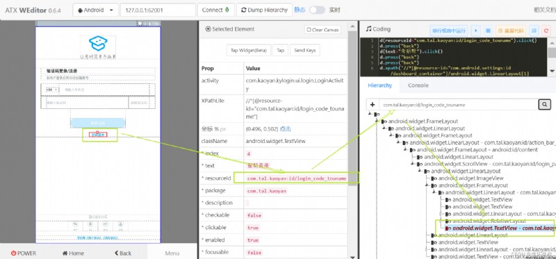Click the Connect button
This screenshot has height=259, width=556.
coord(215,10)
